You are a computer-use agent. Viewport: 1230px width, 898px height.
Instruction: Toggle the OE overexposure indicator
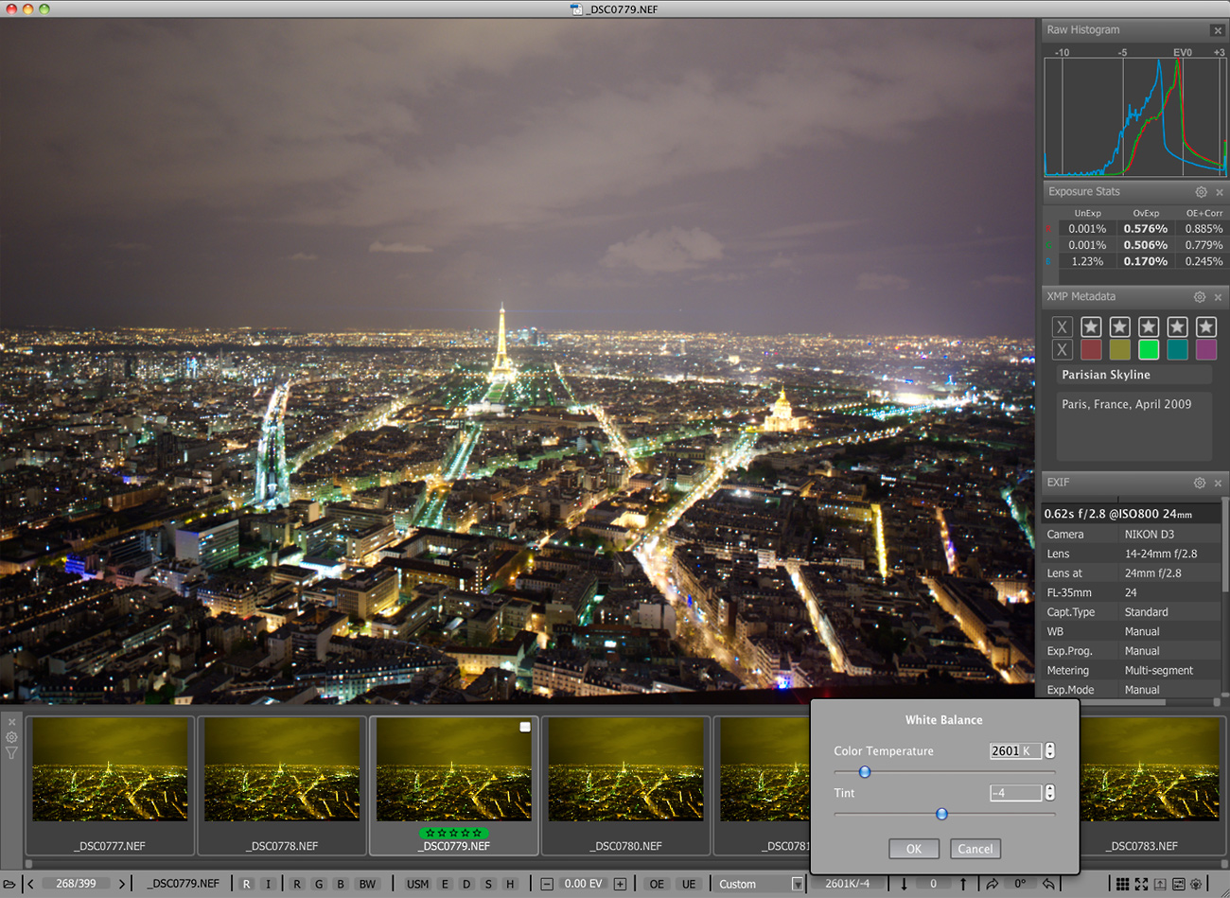click(657, 884)
